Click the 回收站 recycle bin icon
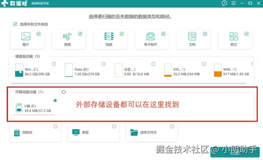Image resolution: width=263 pixels, height=160 pixels. pos(17,133)
